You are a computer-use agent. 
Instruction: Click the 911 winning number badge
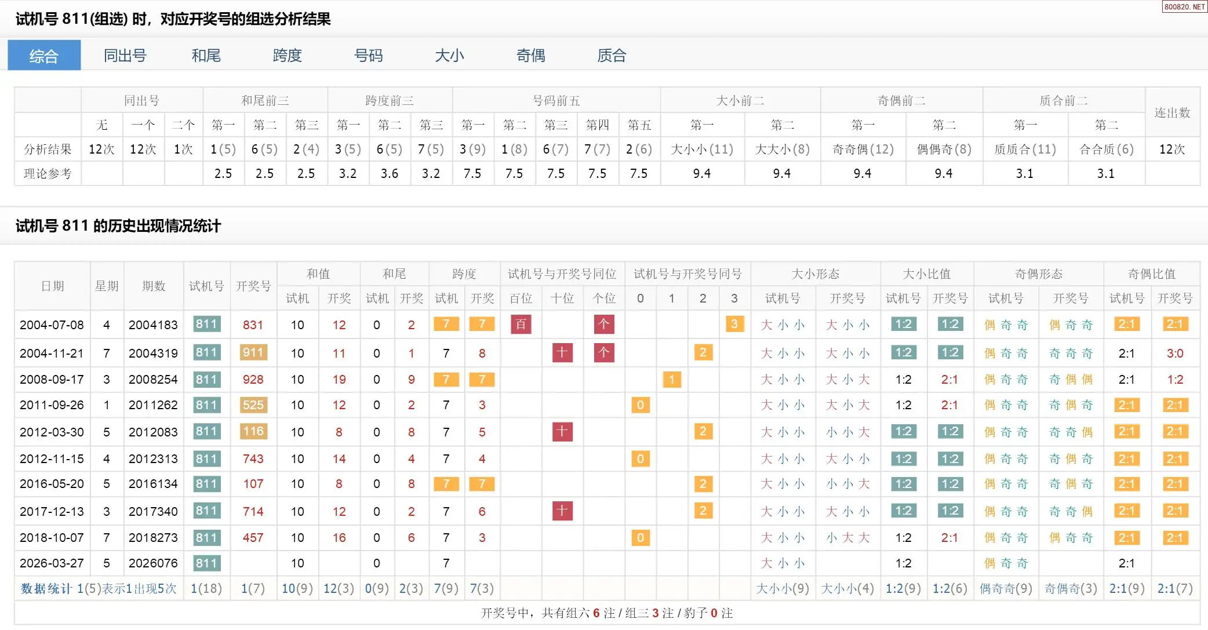pos(253,352)
